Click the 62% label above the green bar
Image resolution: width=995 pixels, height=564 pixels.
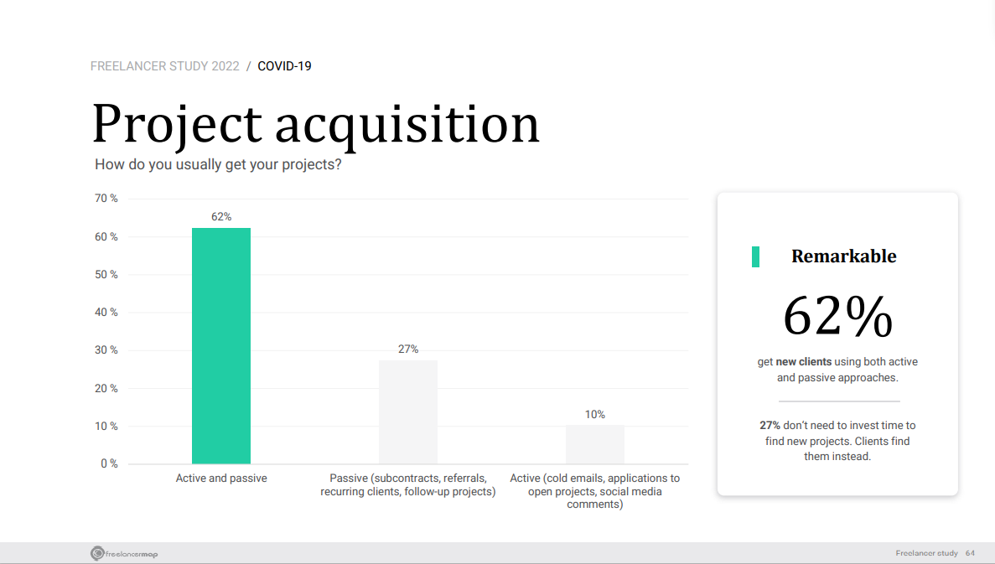click(221, 216)
